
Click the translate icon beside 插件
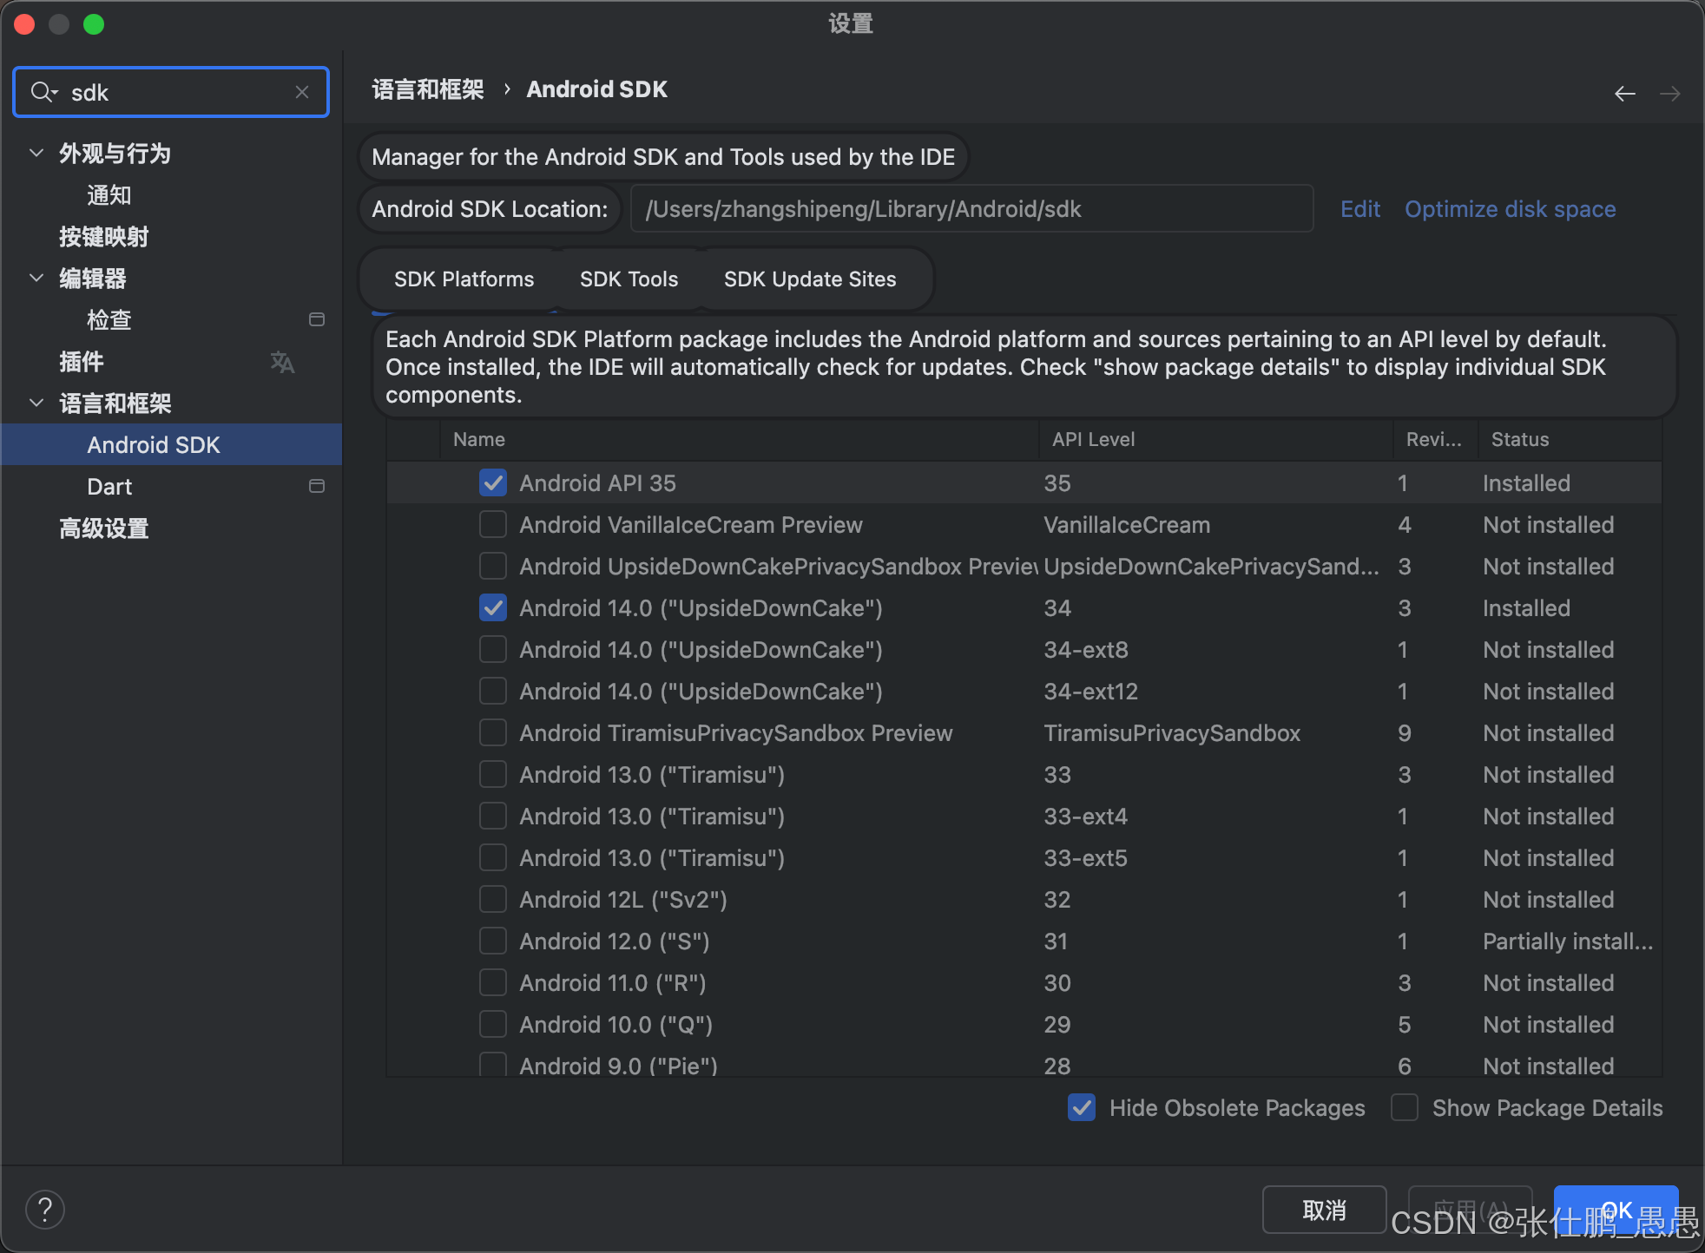[x=282, y=362]
